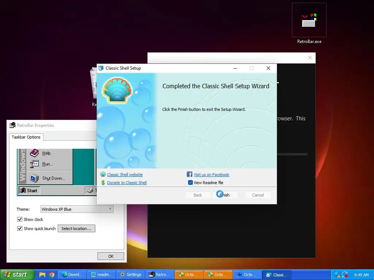Click OK in RetroBar Properties

tap(111, 256)
